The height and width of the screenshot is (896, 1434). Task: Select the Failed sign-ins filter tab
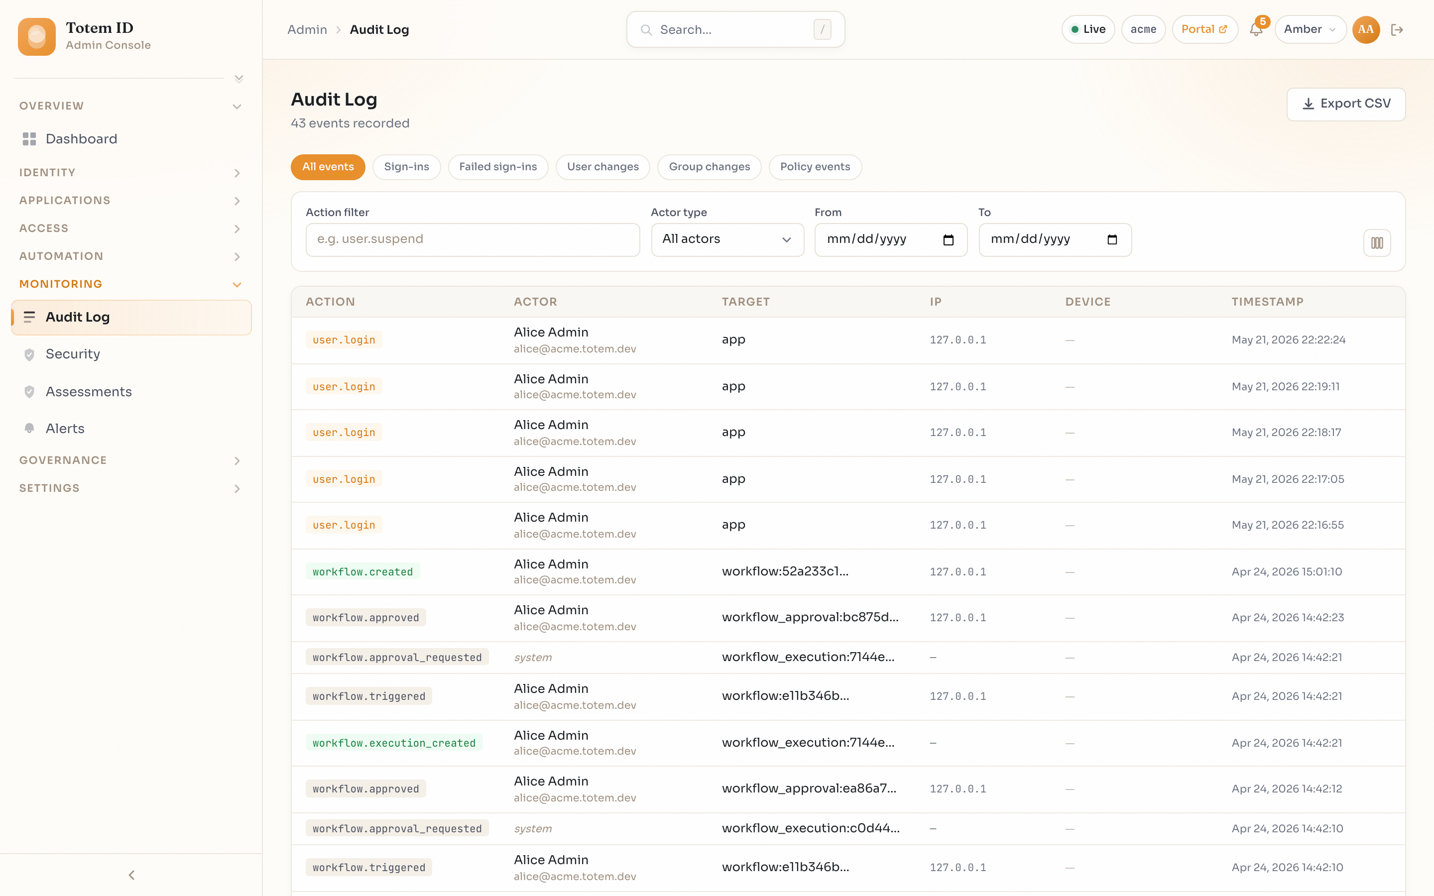[x=498, y=167]
